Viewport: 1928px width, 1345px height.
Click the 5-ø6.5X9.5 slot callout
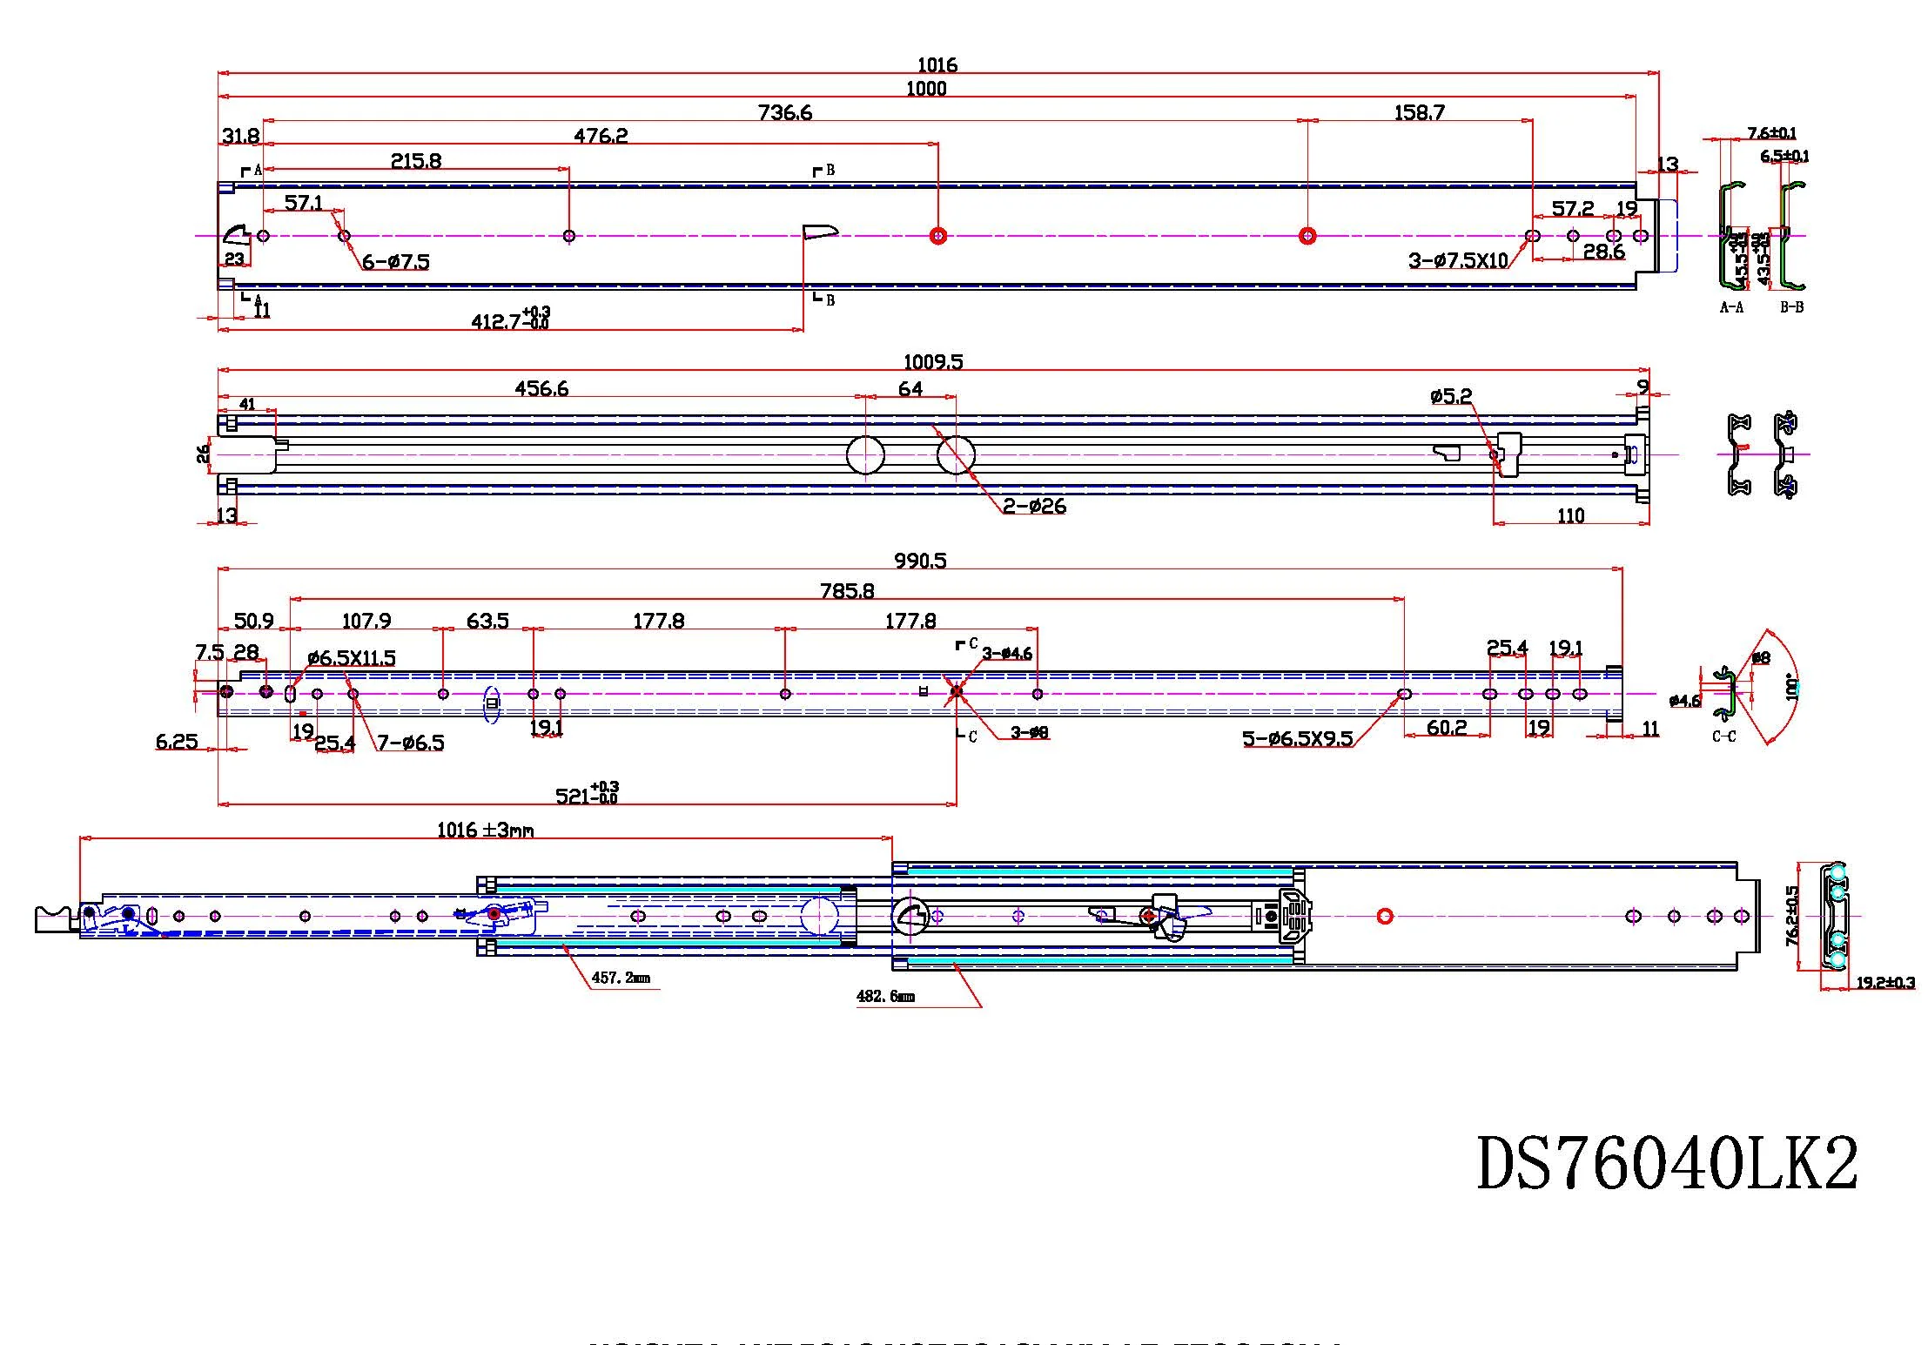(x=1298, y=739)
